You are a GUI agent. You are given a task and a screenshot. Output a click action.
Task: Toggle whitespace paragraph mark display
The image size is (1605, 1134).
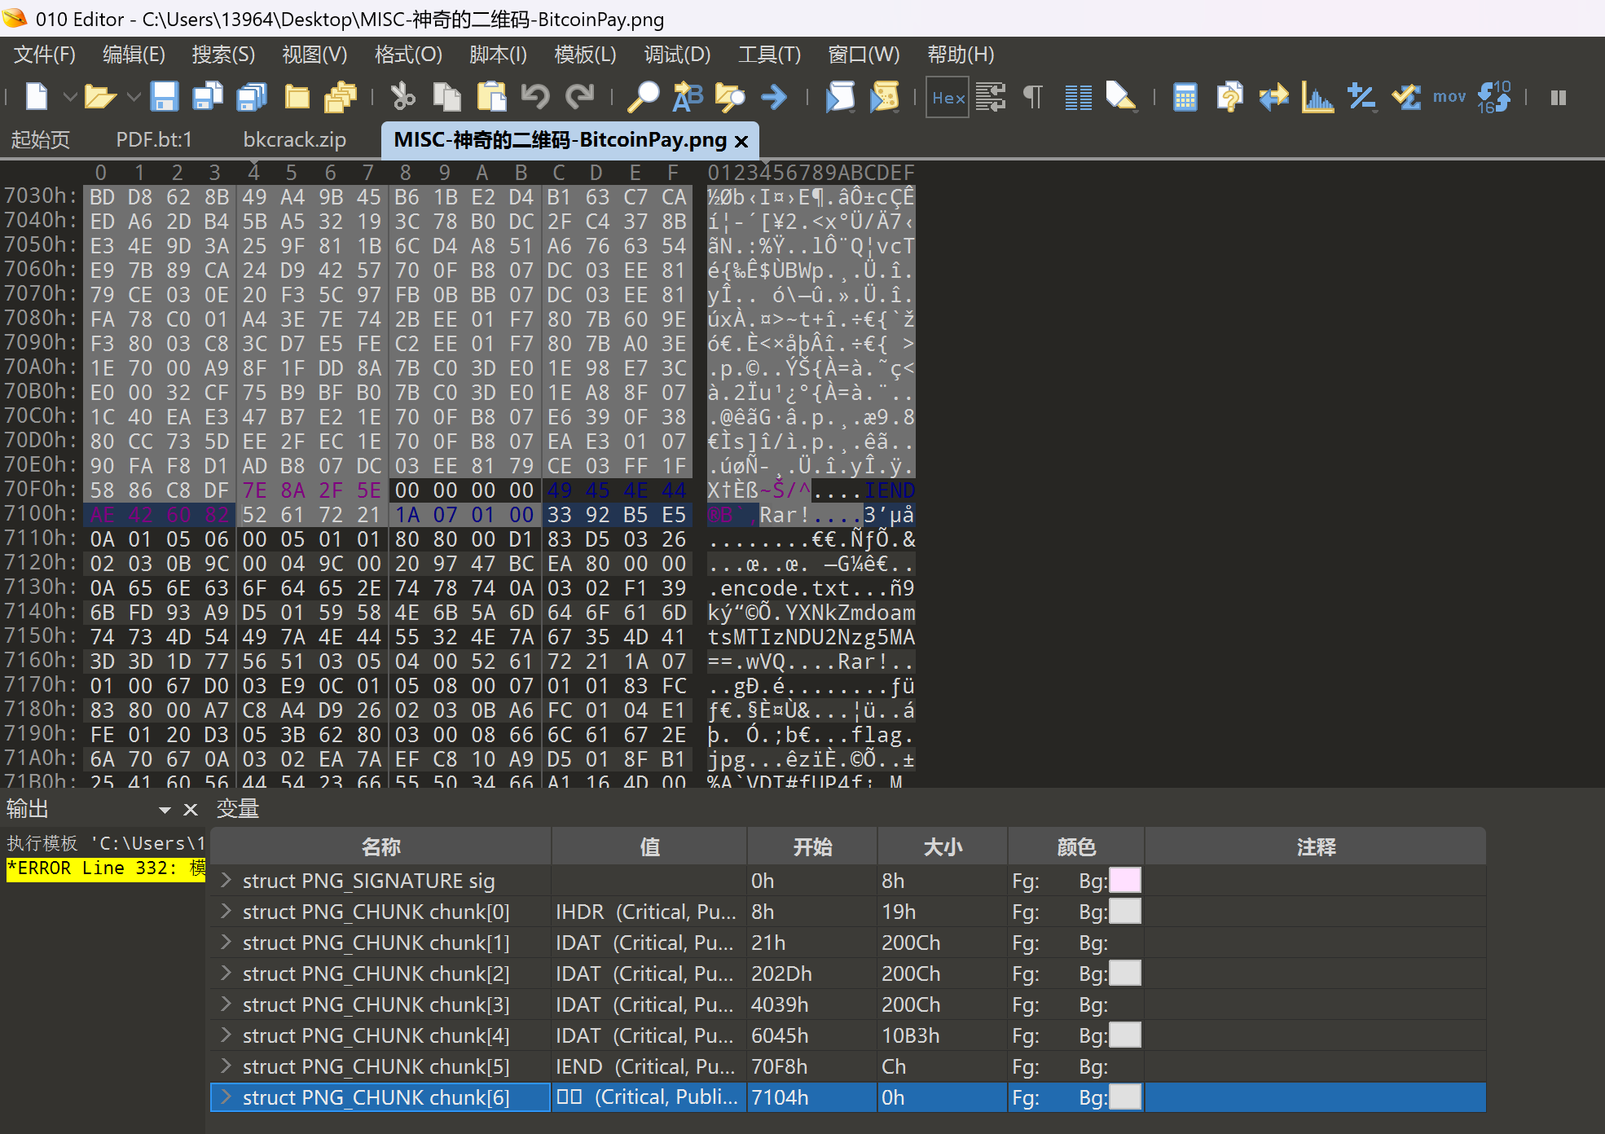[1032, 97]
